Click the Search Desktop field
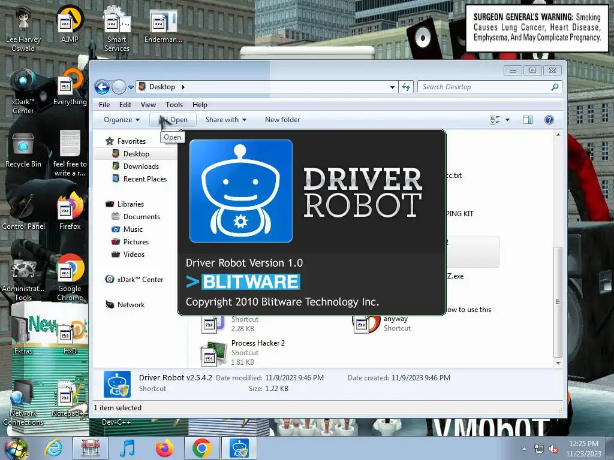Screen dimensions: 614x460 (x=489, y=87)
